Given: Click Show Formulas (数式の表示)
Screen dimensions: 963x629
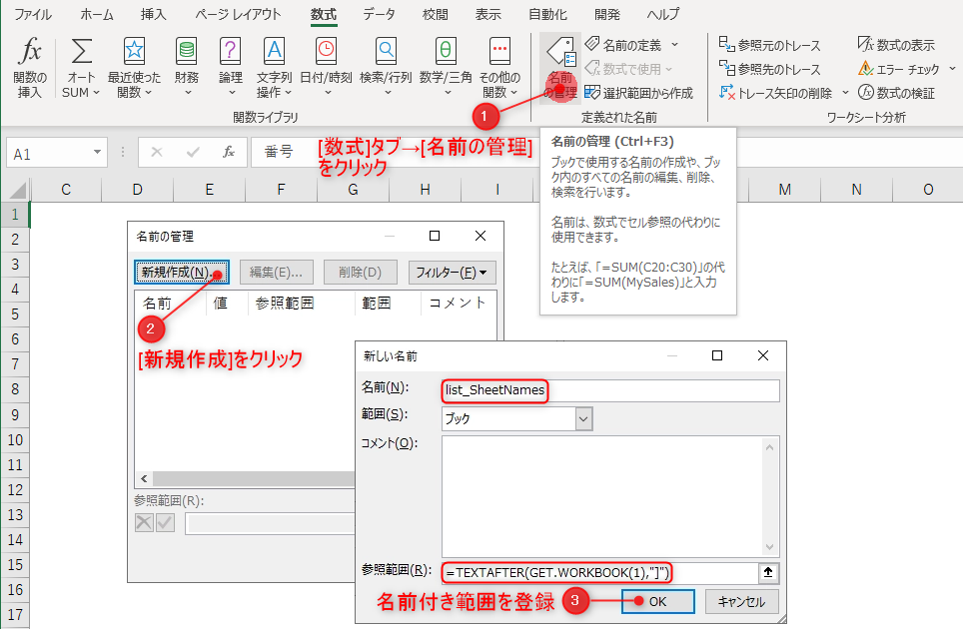Looking at the screenshot, I should click(x=896, y=45).
